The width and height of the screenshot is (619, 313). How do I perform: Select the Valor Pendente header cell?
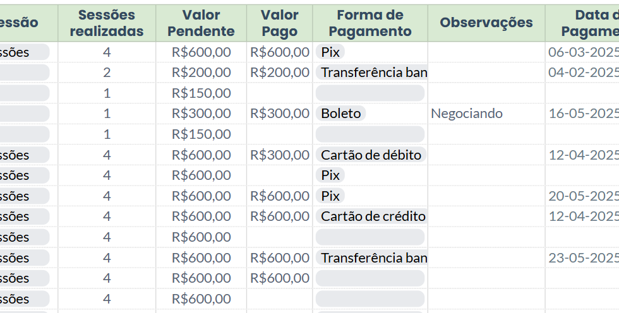point(201,23)
